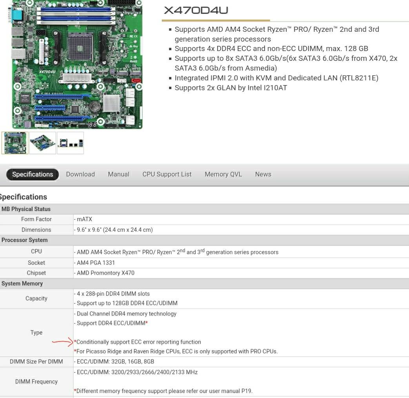The width and height of the screenshot is (409, 398).
Task: Click the AMD AM4 Socket Ryzen bullet point
Action: click(x=277, y=34)
